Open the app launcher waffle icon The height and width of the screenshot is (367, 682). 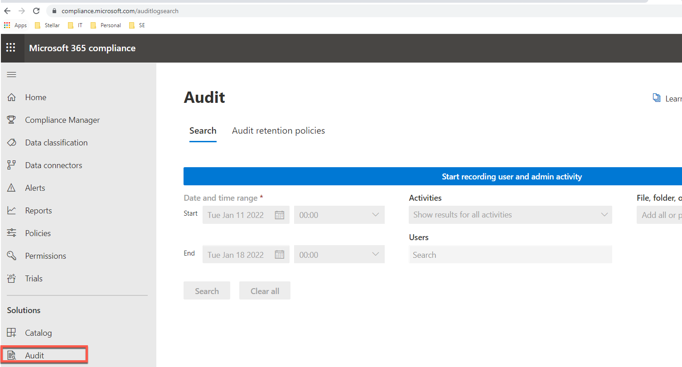10,48
